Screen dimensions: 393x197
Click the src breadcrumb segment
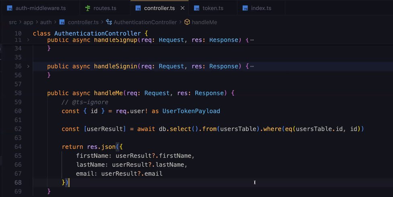pyautogui.click(x=13, y=22)
